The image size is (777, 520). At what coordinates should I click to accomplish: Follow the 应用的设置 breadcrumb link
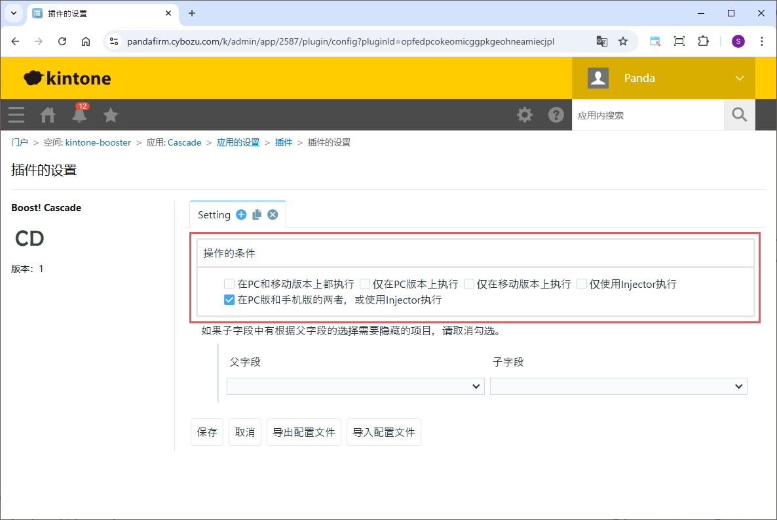[238, 142]
